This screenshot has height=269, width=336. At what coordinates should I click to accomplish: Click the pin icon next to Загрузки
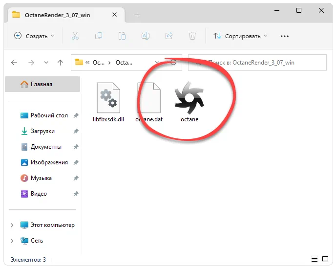pos(76,131)
